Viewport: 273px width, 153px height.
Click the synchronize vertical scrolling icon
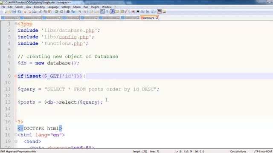point(91,11)
